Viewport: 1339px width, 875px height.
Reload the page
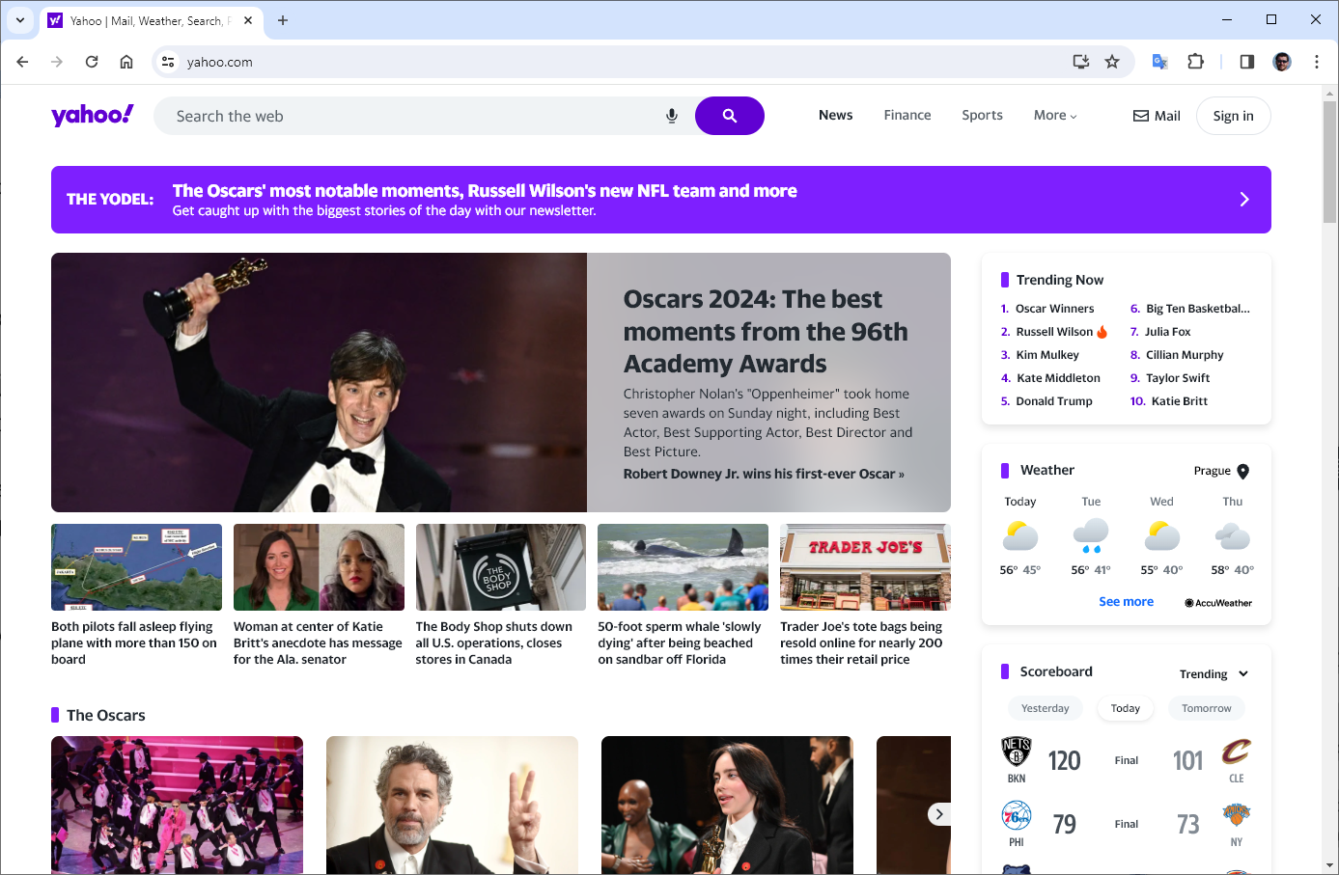click(92, 62)
